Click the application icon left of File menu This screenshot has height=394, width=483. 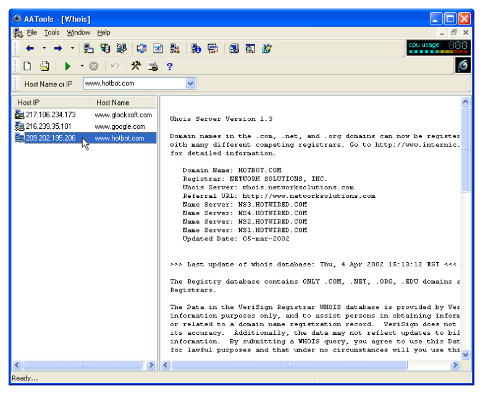pyautogui.click(x=18, y=33)
